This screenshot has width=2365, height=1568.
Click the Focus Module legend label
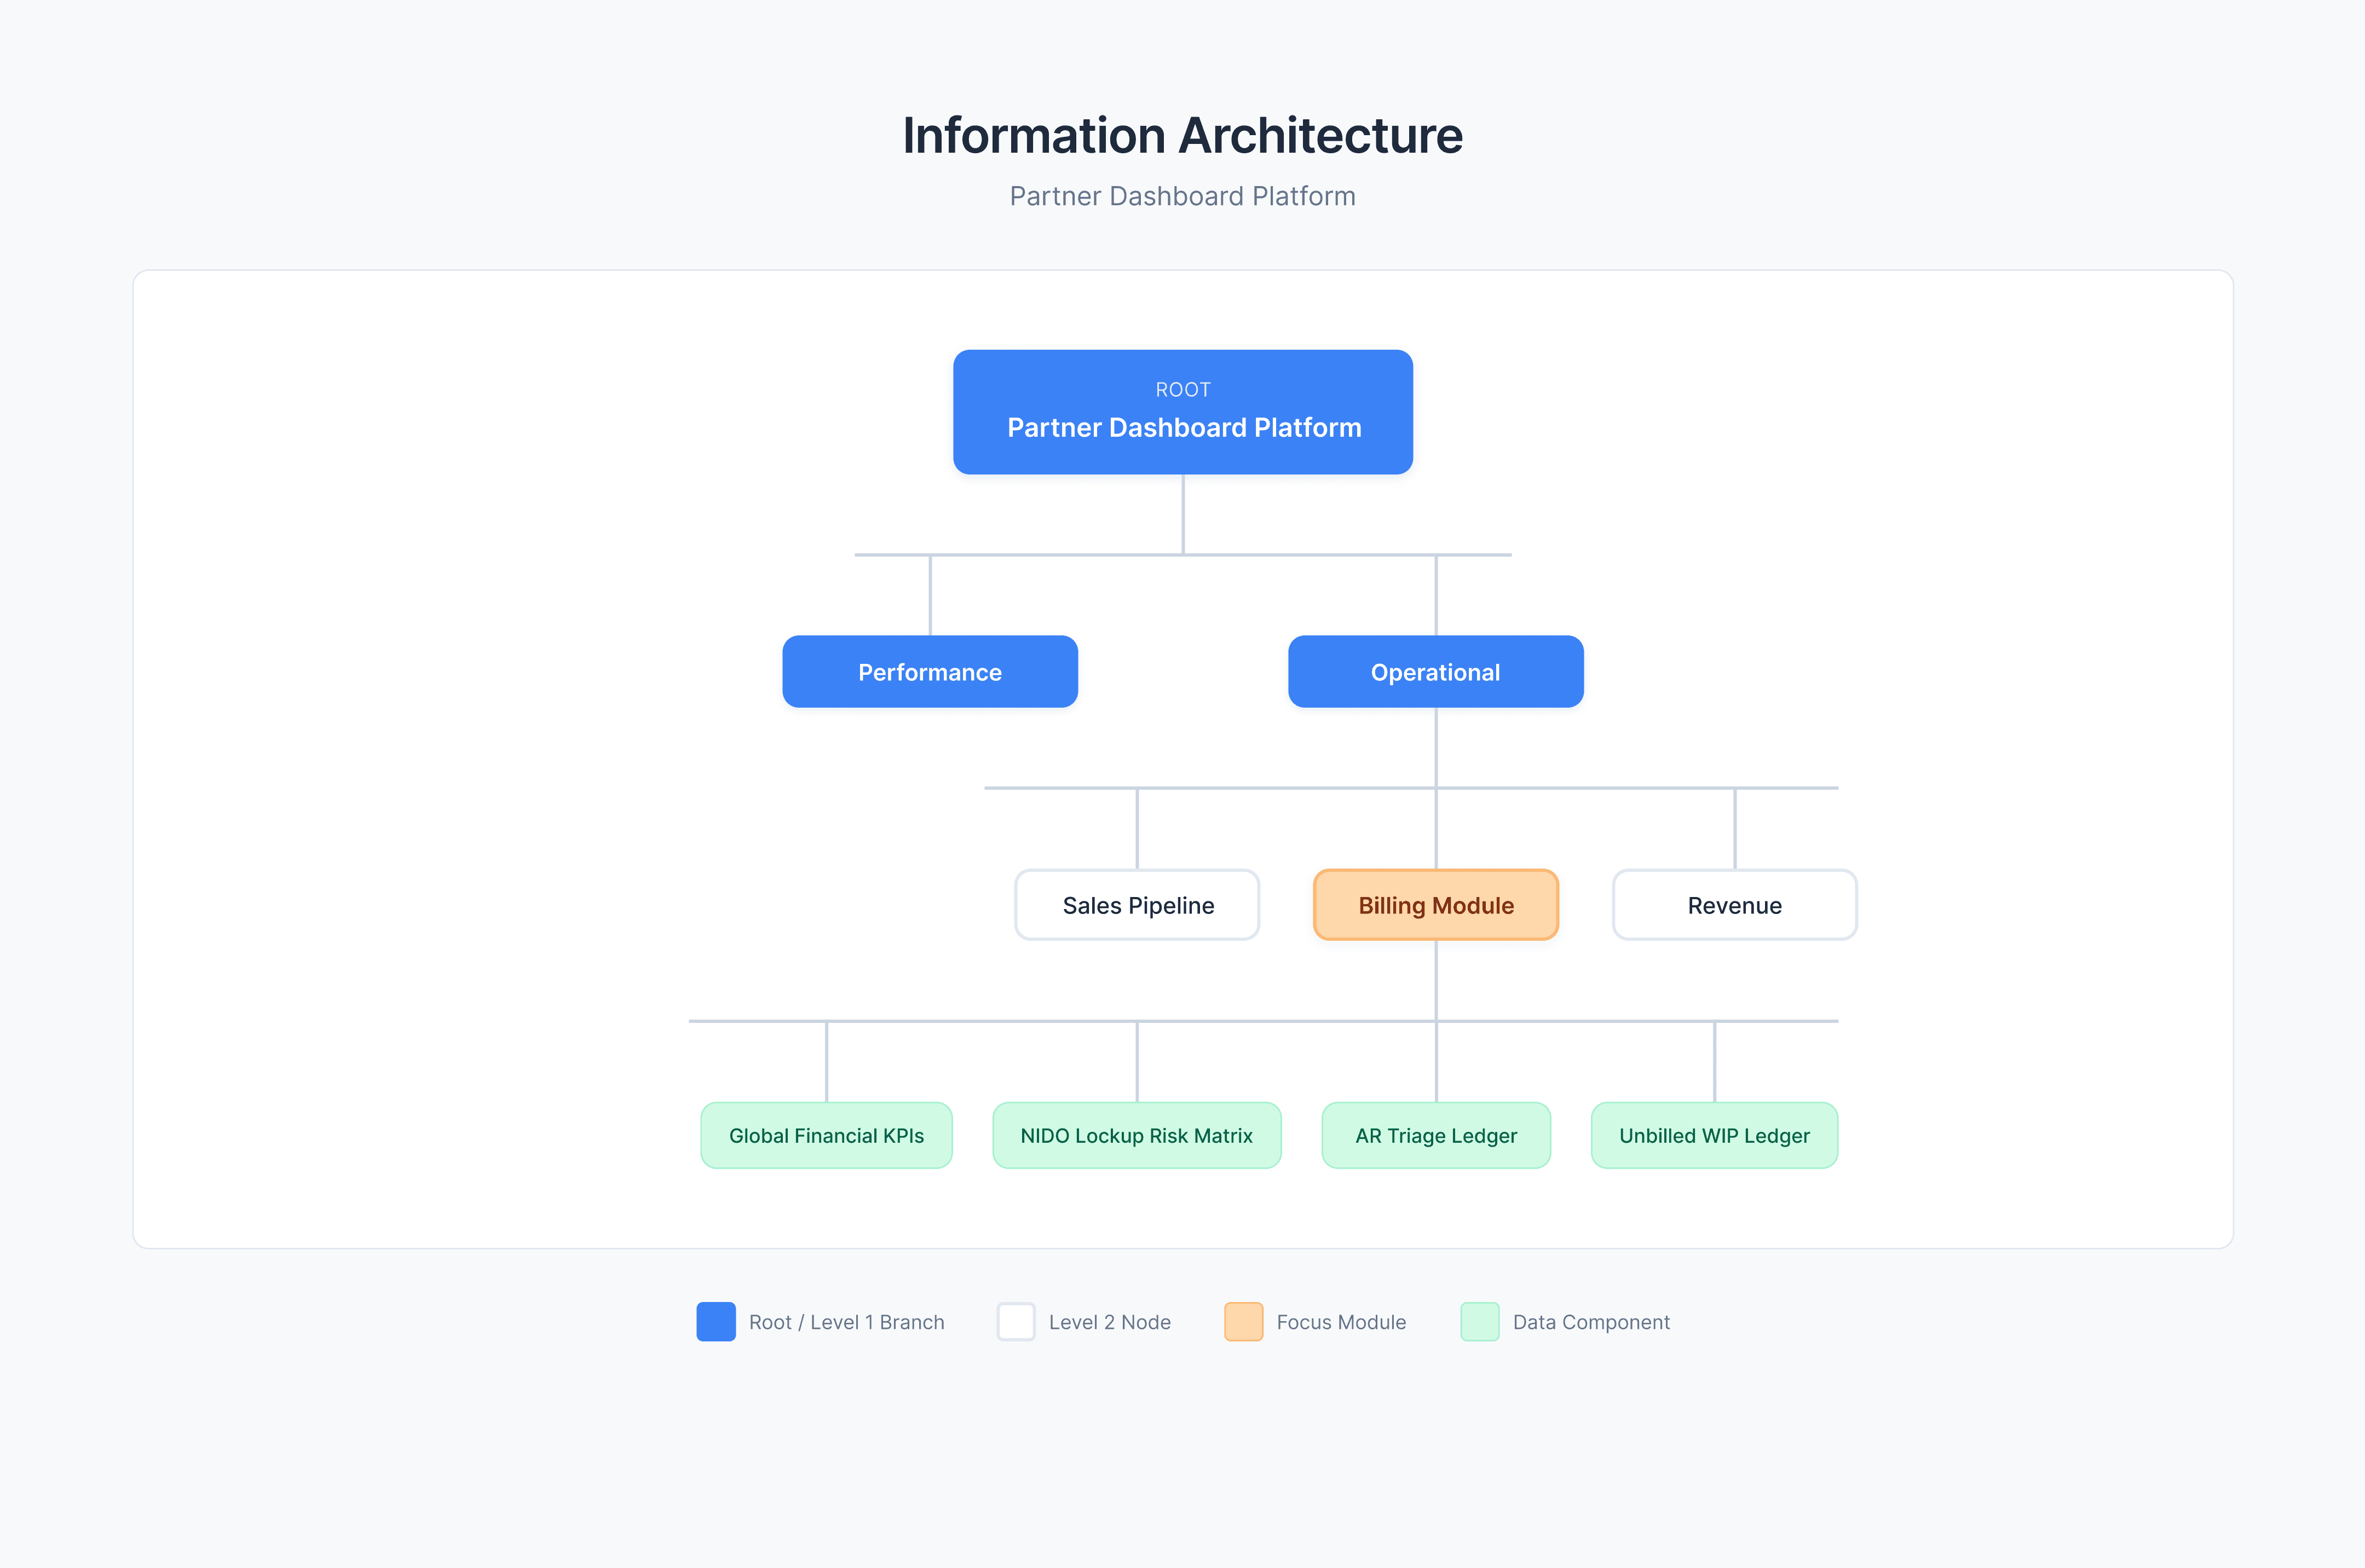1341,1322
